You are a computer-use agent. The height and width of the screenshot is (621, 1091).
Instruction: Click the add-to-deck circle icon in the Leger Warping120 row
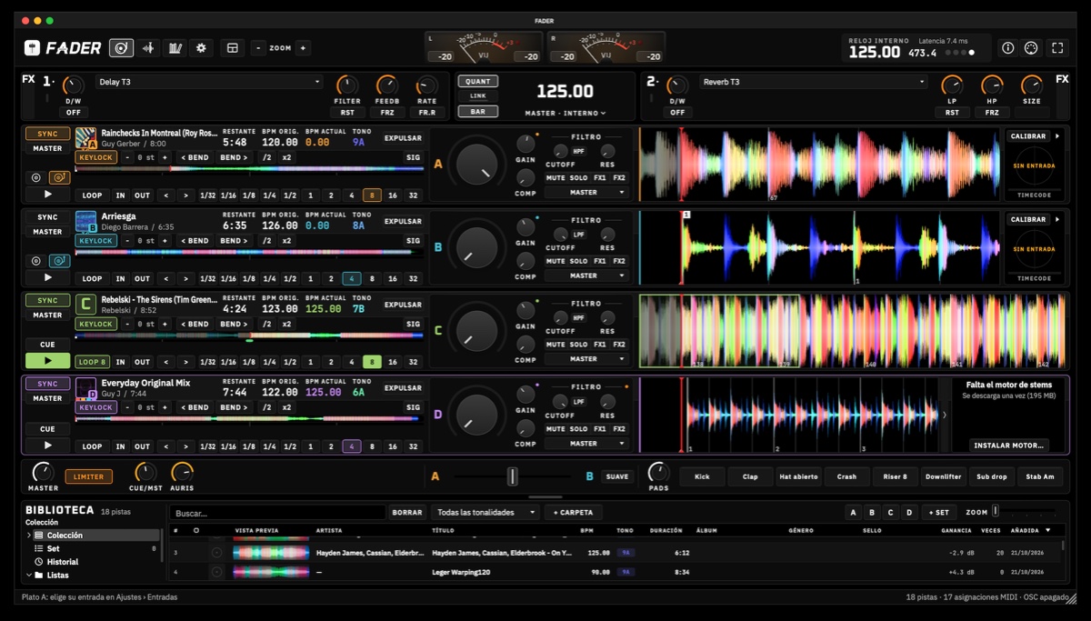[x=216, y=572]
